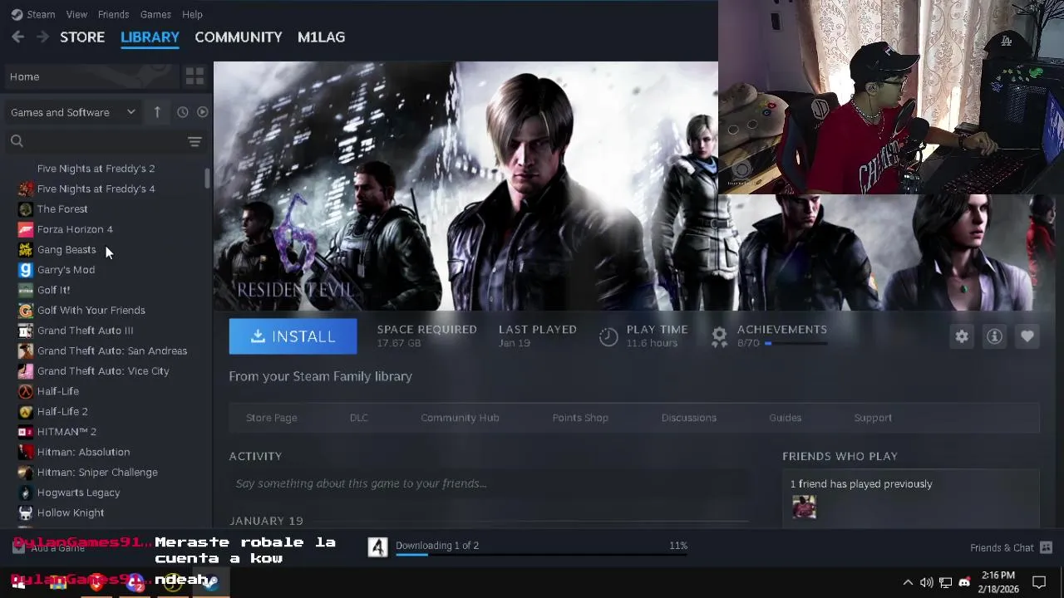1064x598 pixels.
Task: Click the HITMAN 2 game icon
Action: [26, 432]
